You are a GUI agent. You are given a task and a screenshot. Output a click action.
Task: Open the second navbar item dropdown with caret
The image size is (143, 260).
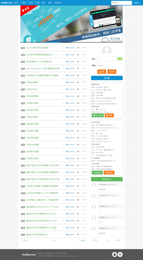coord(24,3)
